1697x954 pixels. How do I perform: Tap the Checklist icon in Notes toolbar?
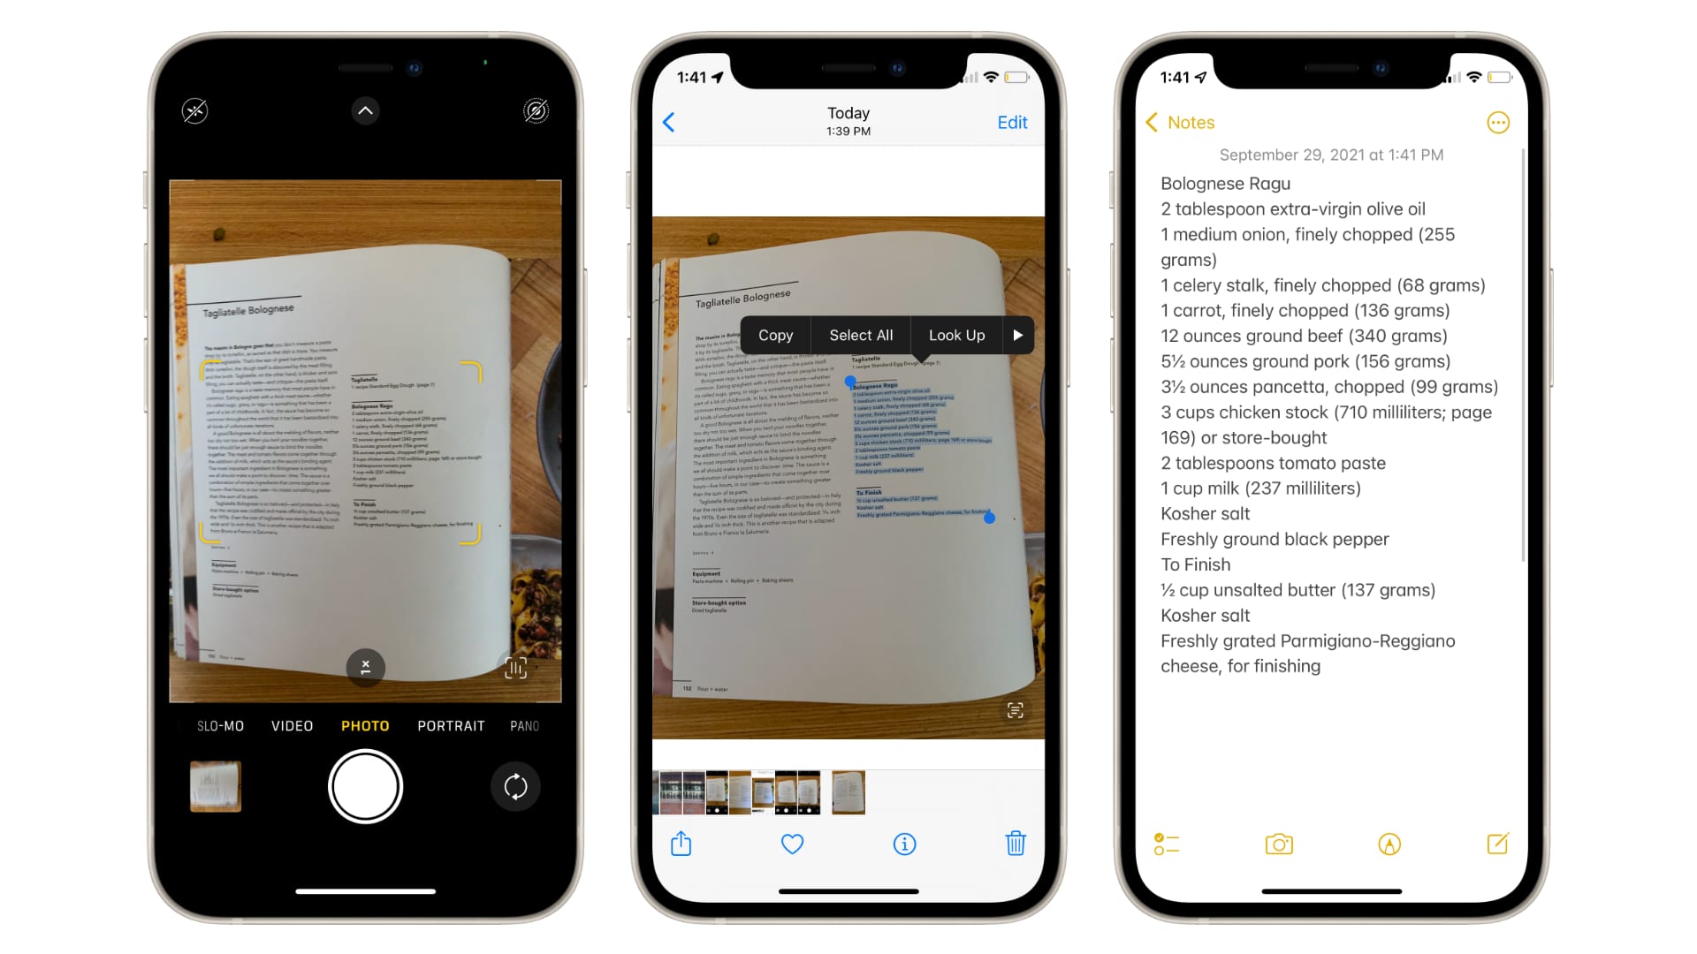pyautogui.click(x=1164, y=844)
